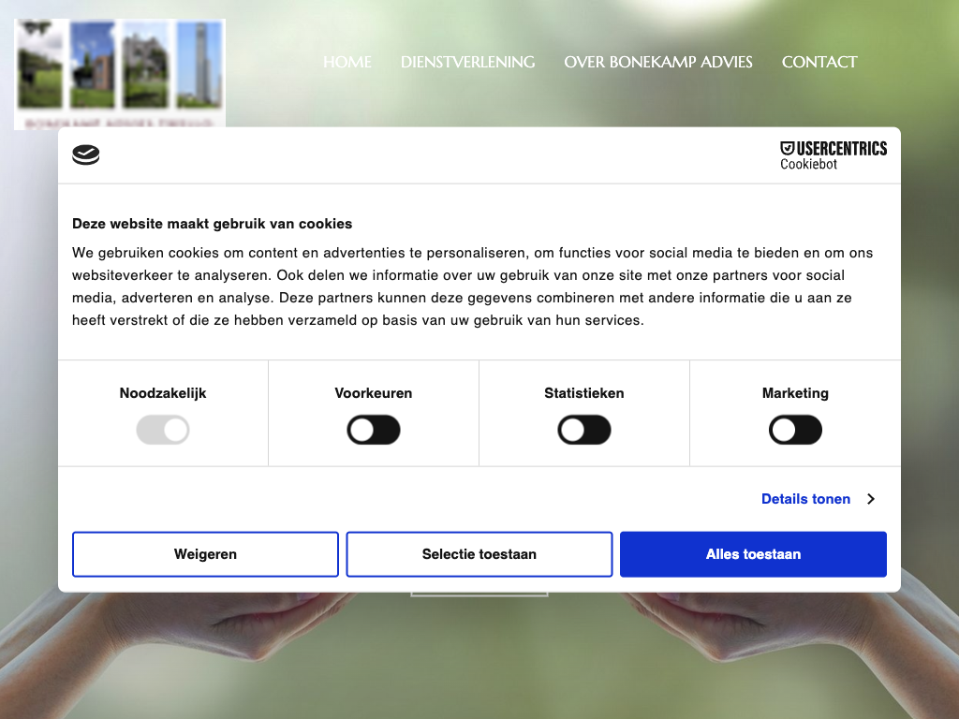Accept all cookies with Alles toestaan
The height and width of the screenshot is (719, 959).
tap(754, 554)
